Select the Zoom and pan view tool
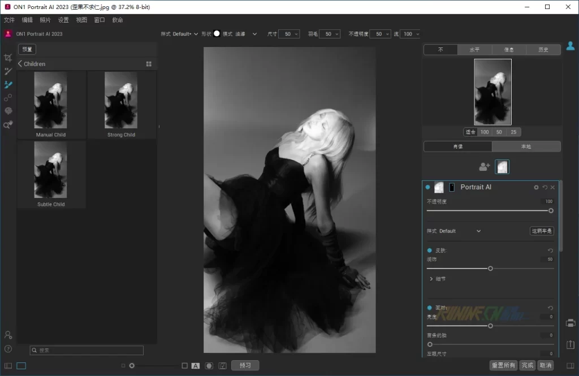The height and width of the screenshot is (376, 579). point(8,125)
